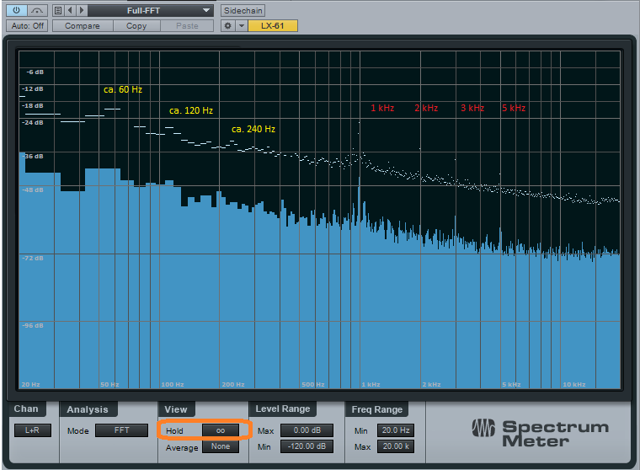Click the Copy button

[136, 26]
